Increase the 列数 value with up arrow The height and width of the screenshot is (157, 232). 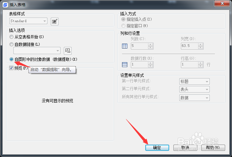click(150, 45)
